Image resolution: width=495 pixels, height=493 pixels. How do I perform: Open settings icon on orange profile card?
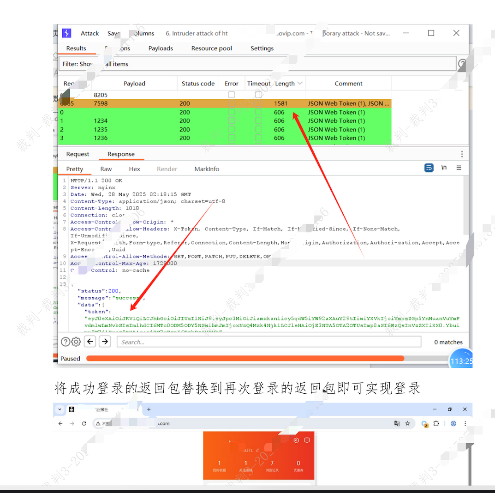tap(296, 440)
